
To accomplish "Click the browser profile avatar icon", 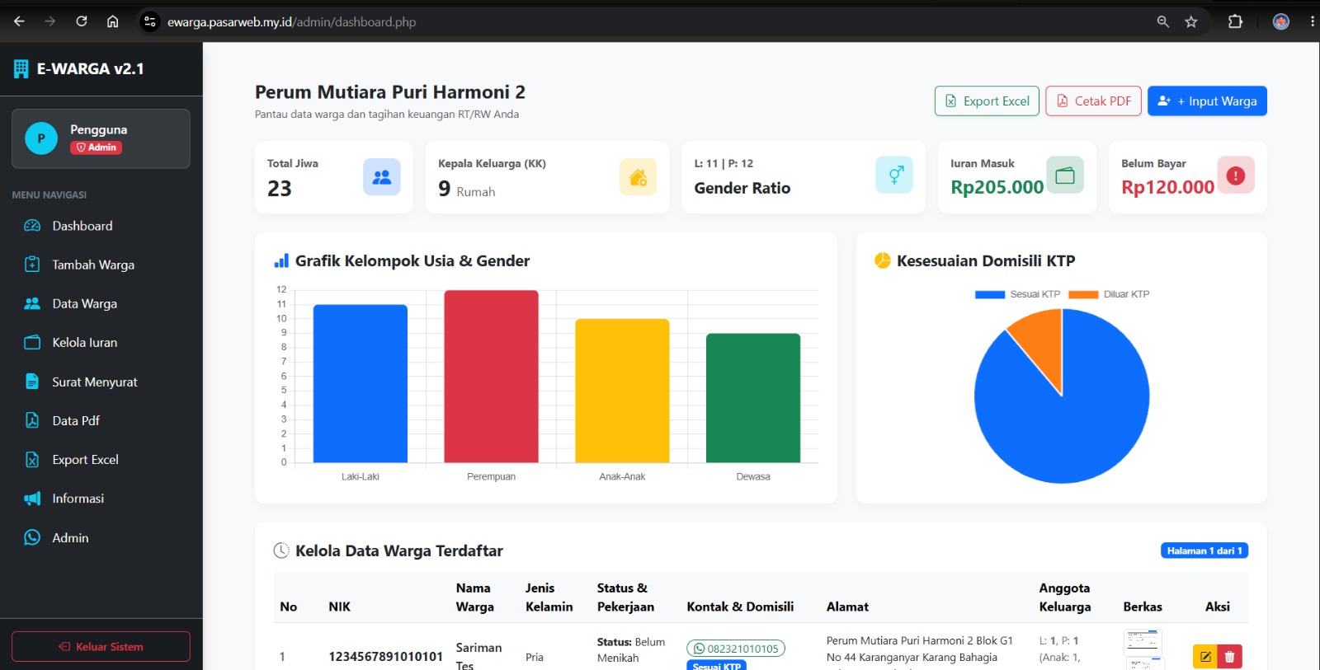I will 1281,21.
